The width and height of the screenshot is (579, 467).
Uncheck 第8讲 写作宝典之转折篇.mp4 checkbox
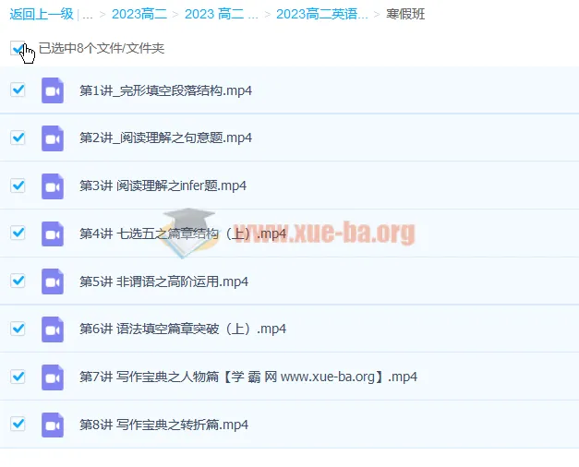point(18,424)
